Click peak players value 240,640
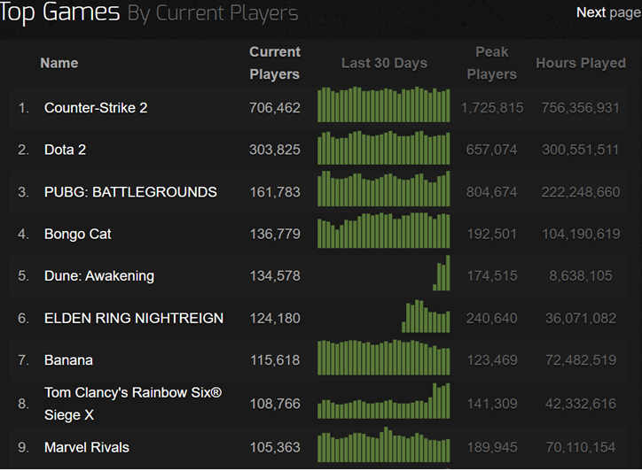Viewport: 642px width, 471px height. 492,318
